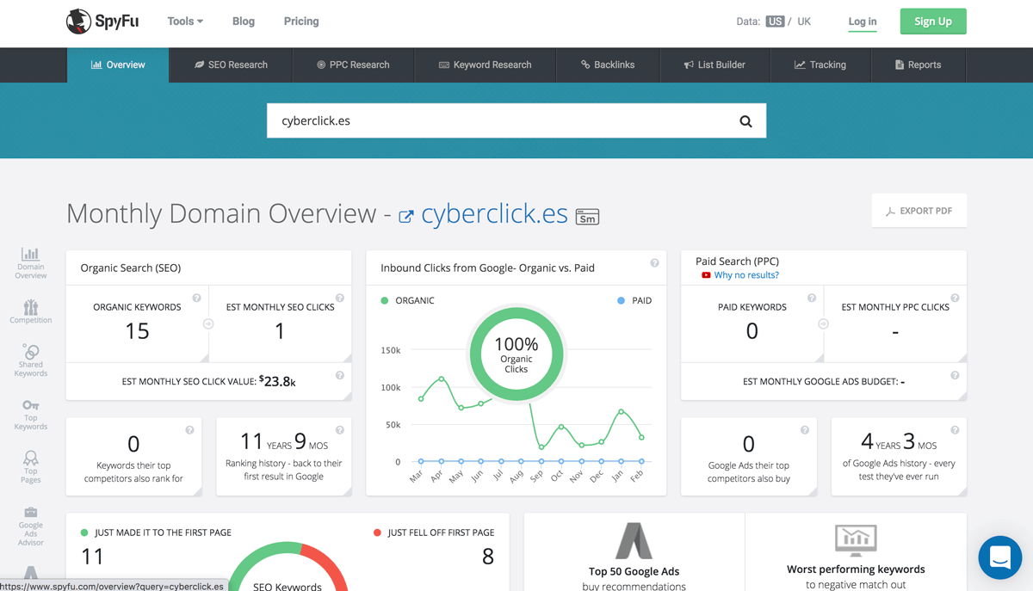
Task: Open Top Keywords in sidebar
Action: [31, 414]
